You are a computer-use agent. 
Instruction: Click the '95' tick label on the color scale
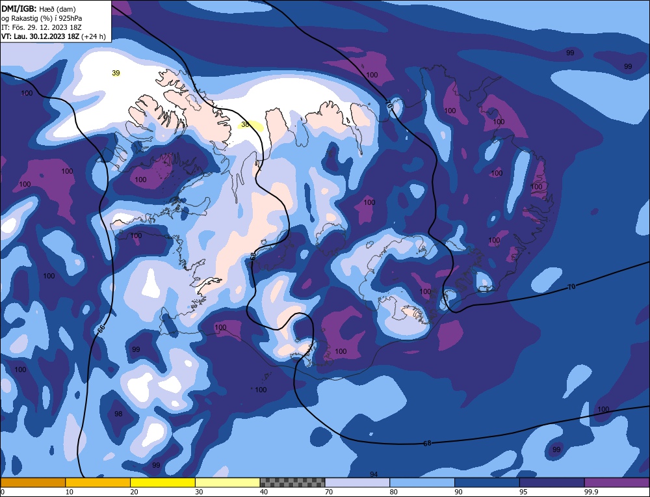(x=523, y=492)
